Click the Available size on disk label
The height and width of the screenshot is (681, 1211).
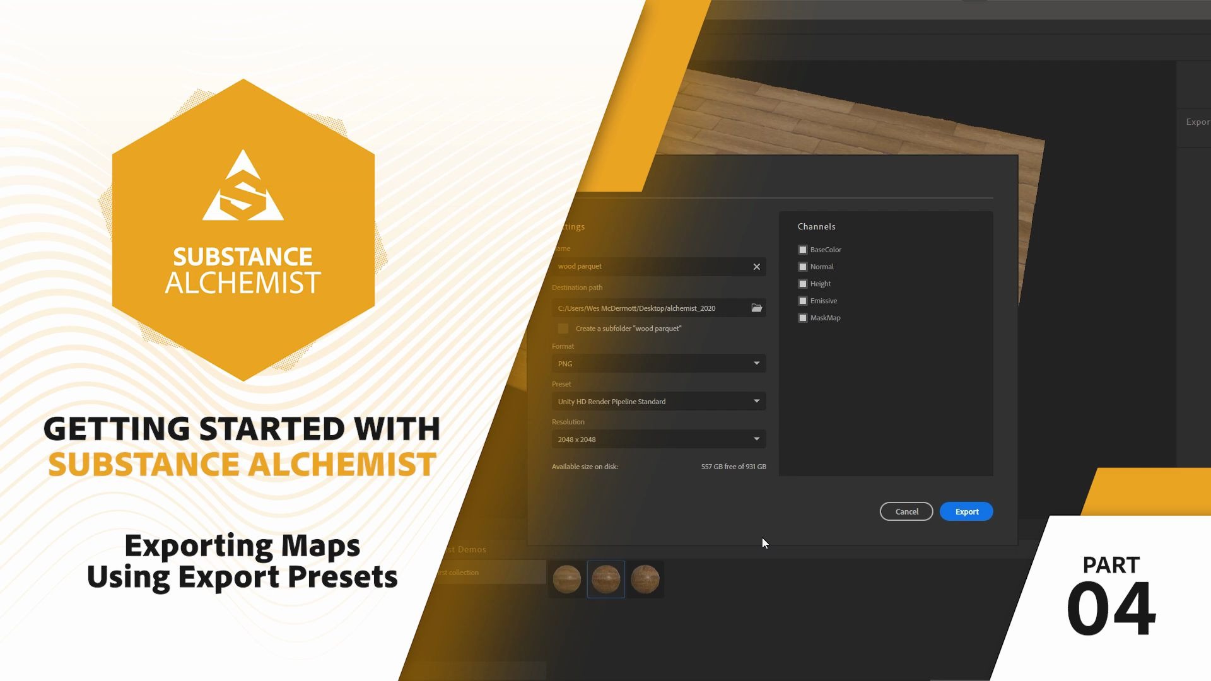pos(585,467)
